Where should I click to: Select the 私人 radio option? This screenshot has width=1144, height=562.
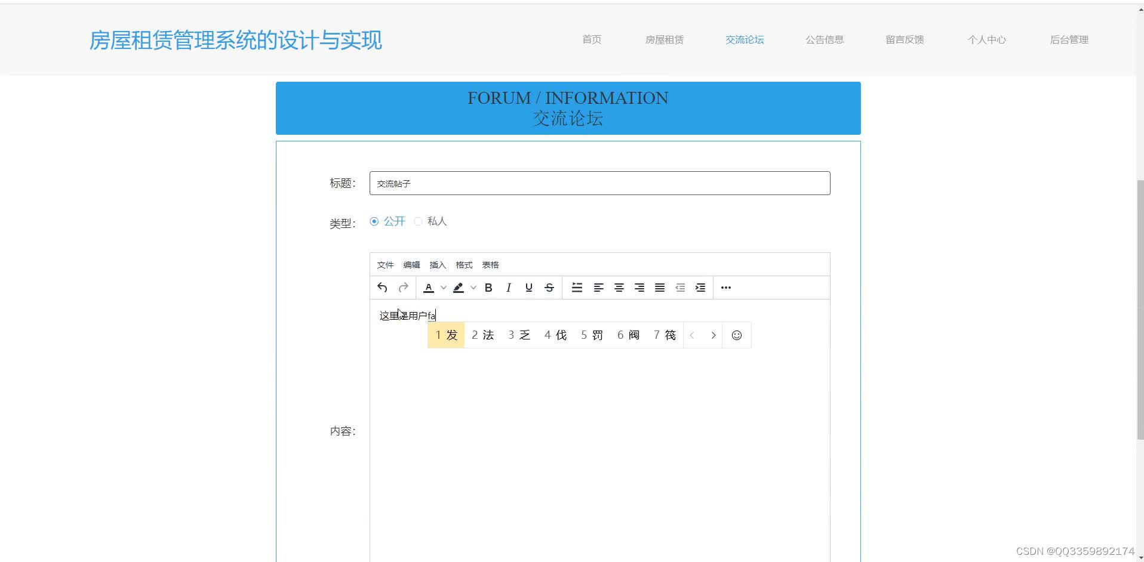(430, 221)
